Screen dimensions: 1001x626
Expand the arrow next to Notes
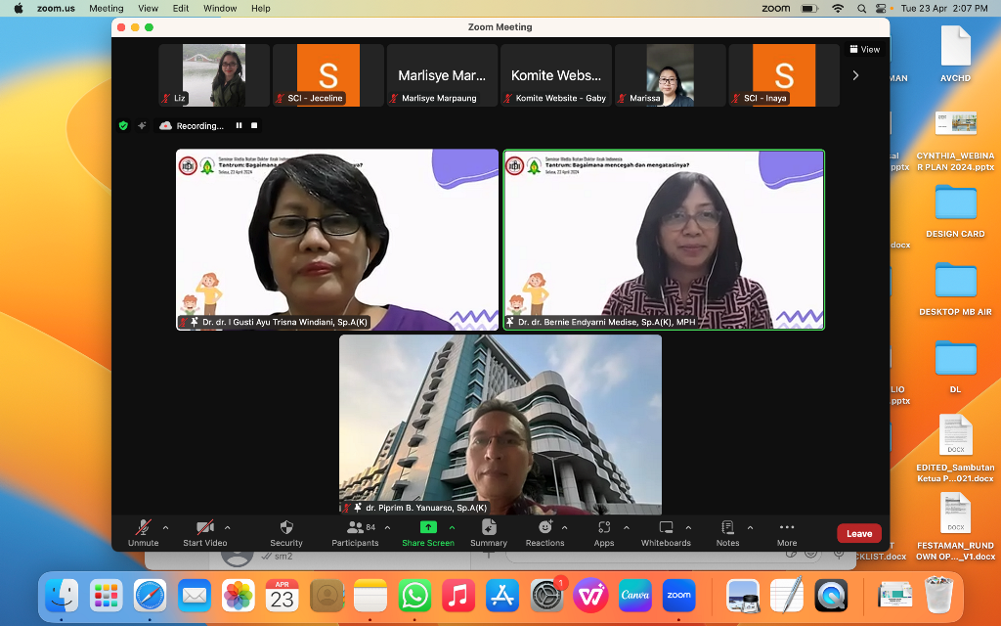(750, 527)
